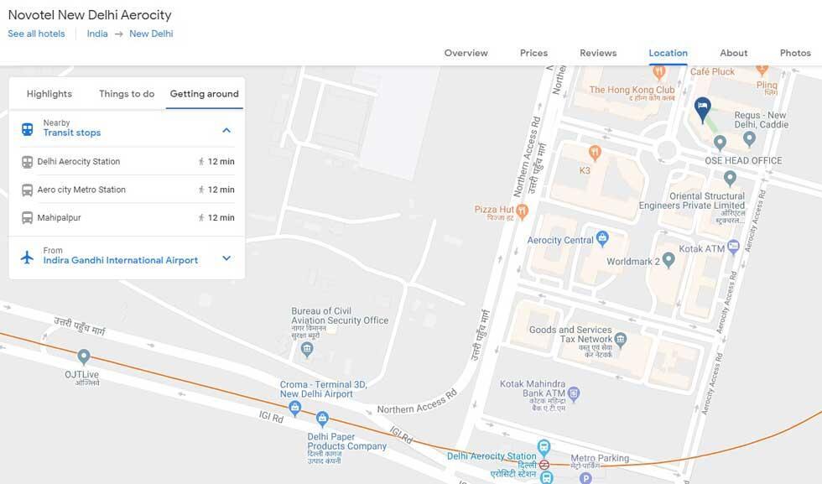Viewport: 822px width, 484px height.
Task: Follow the New Delhi breadcrumb link
Action: (x=151, y=34)
